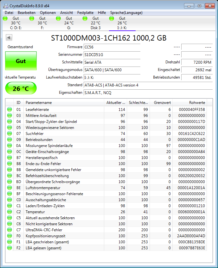Click the Eingeschaltet value 2692 mal
This screenshot has width=218, height=268.
click(x=197, y=70)
